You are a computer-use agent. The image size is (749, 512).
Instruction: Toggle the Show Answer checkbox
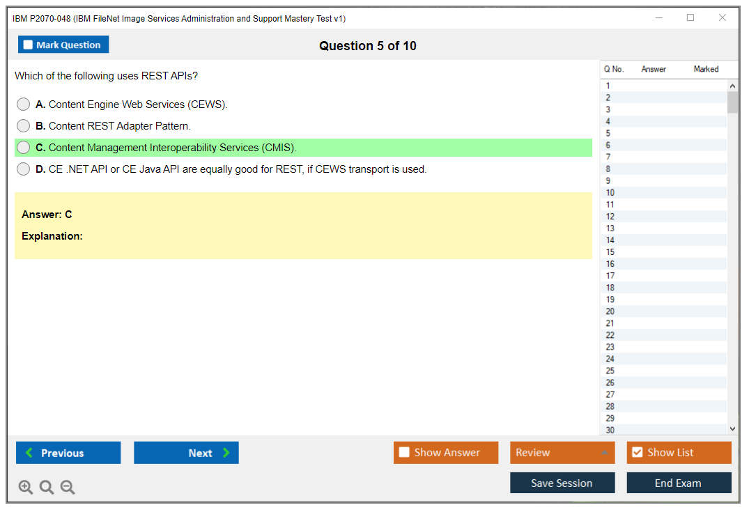[x=404, y=453]
